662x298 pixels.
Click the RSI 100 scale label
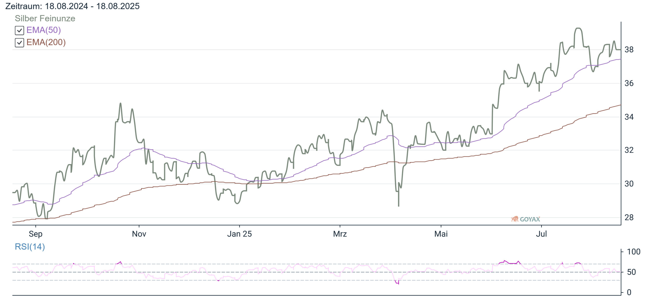coord(634,252)
